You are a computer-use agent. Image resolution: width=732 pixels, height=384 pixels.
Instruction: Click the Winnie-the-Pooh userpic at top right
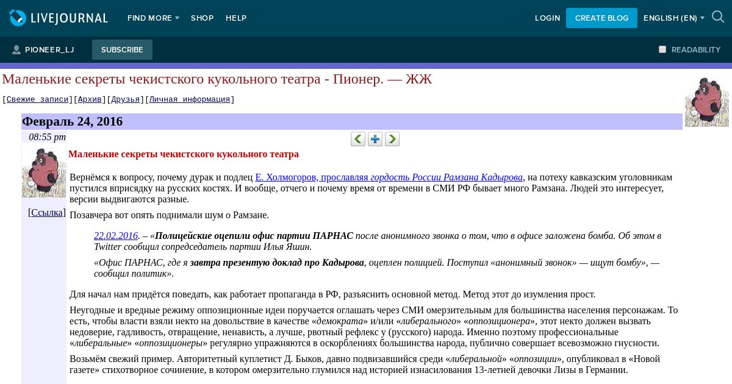click(707, 102)
